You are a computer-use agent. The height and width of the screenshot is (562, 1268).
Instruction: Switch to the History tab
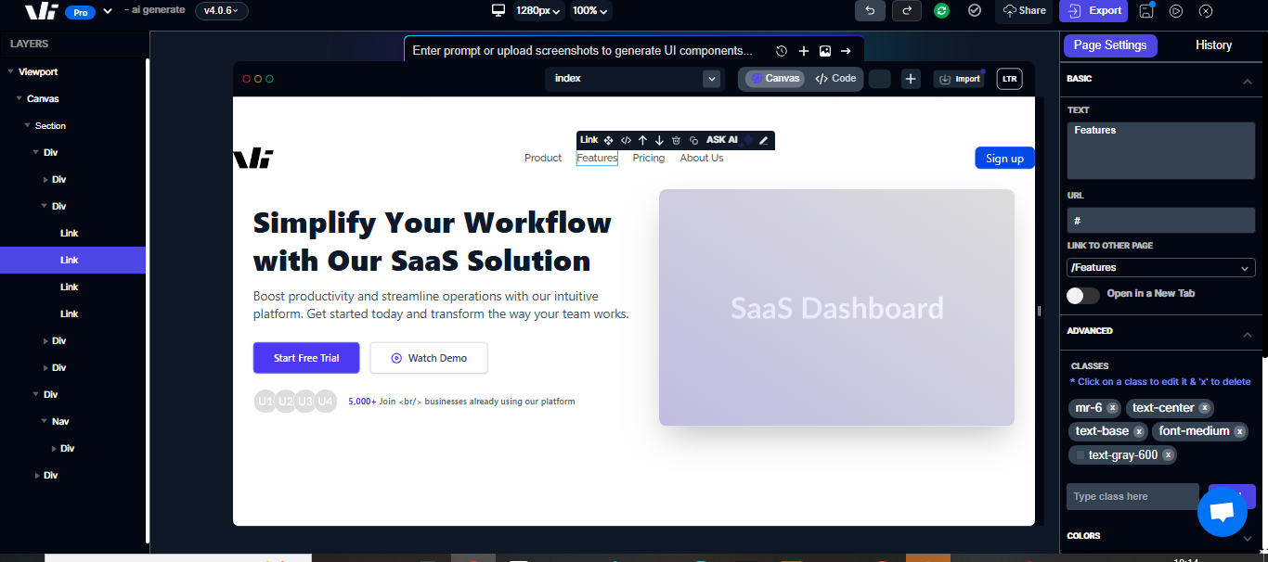pos(1213,45)
